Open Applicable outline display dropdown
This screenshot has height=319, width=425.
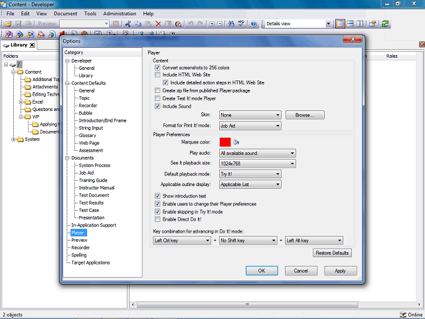[x=250, y=184]
